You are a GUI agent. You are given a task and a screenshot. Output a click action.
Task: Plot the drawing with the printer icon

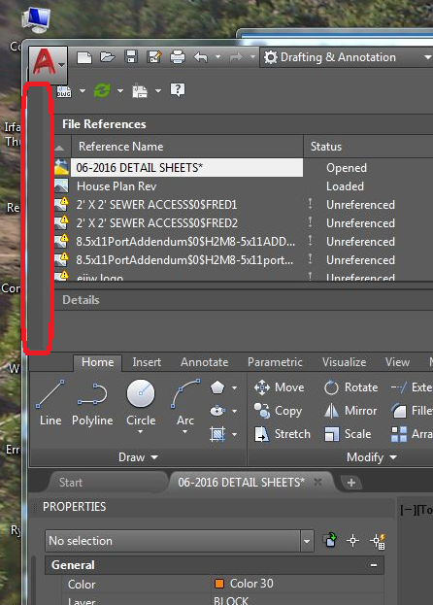click(178, 57)
